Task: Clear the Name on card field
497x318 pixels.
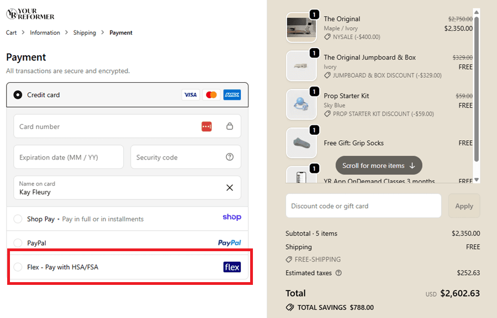Action: click(x=230, y=188)
